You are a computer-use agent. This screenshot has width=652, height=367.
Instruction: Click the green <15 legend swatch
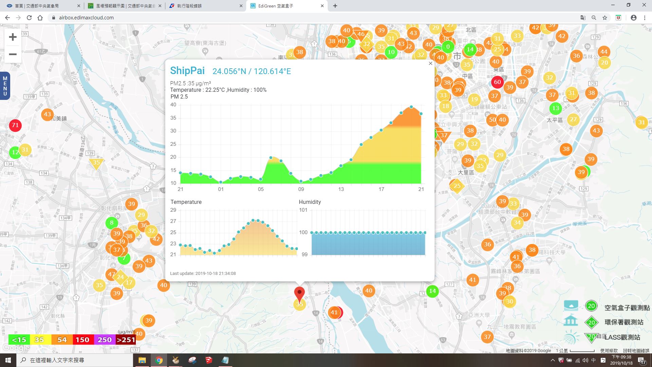click(x=19, y=339)
